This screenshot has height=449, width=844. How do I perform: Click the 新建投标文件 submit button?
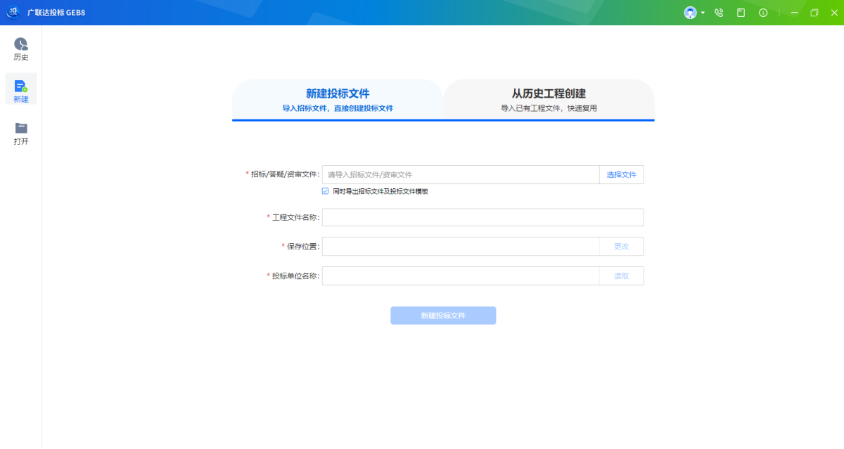[443, 315]
